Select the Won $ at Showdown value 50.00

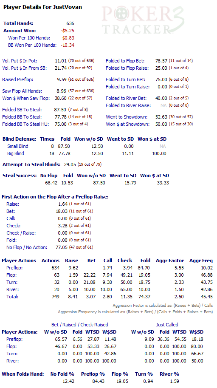[x=161, y=124]
